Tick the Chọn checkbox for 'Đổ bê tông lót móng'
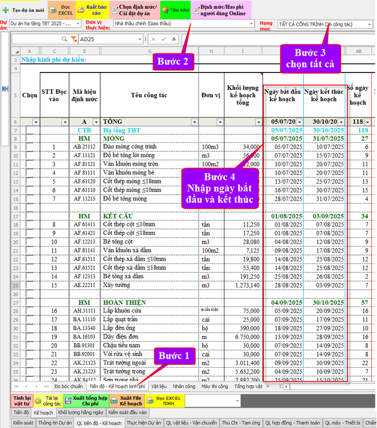The image size is (377, 428). pyautogui.click(x=29, y=156)
